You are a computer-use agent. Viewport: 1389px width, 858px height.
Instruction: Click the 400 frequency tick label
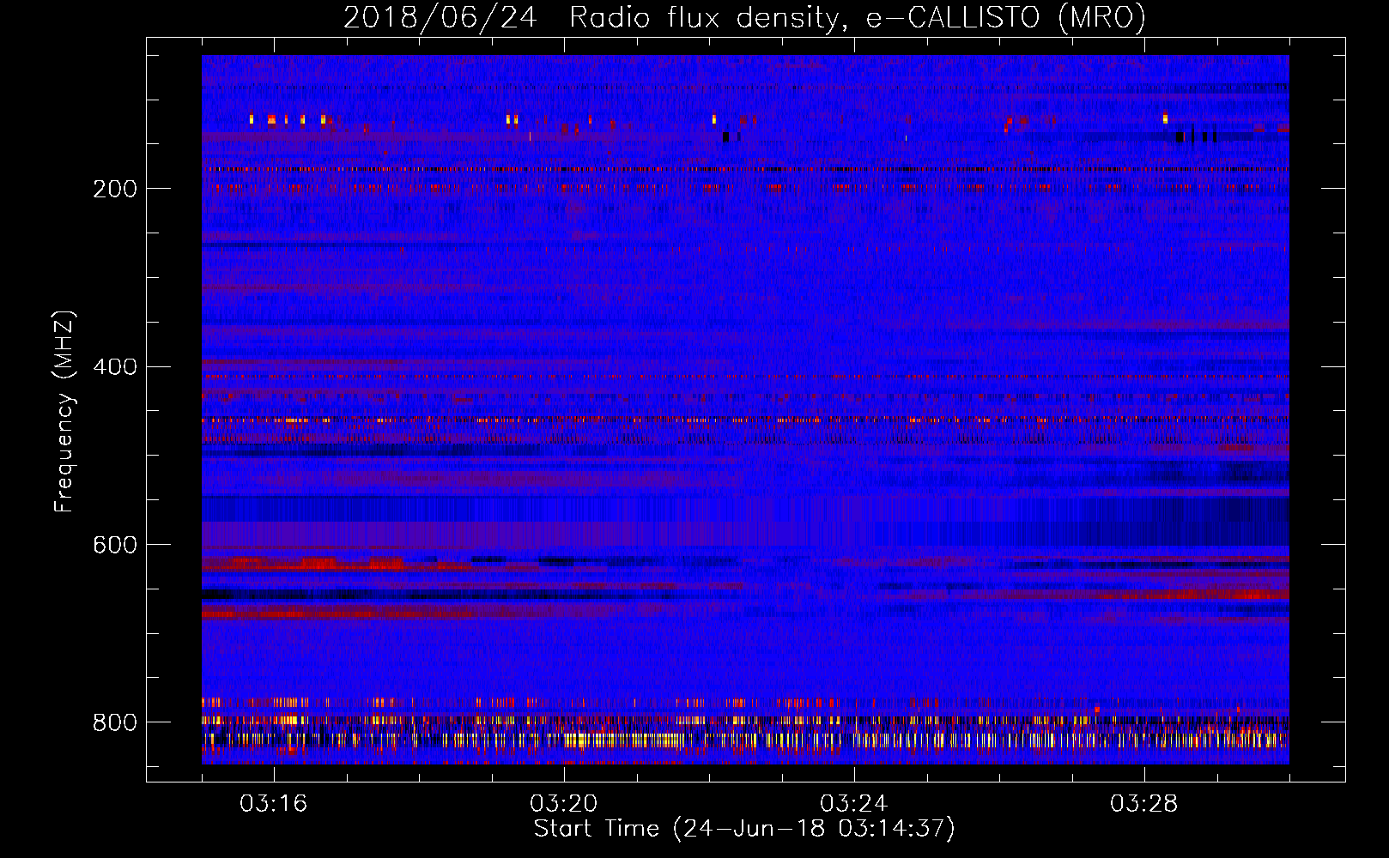click(x=114, y=367)
